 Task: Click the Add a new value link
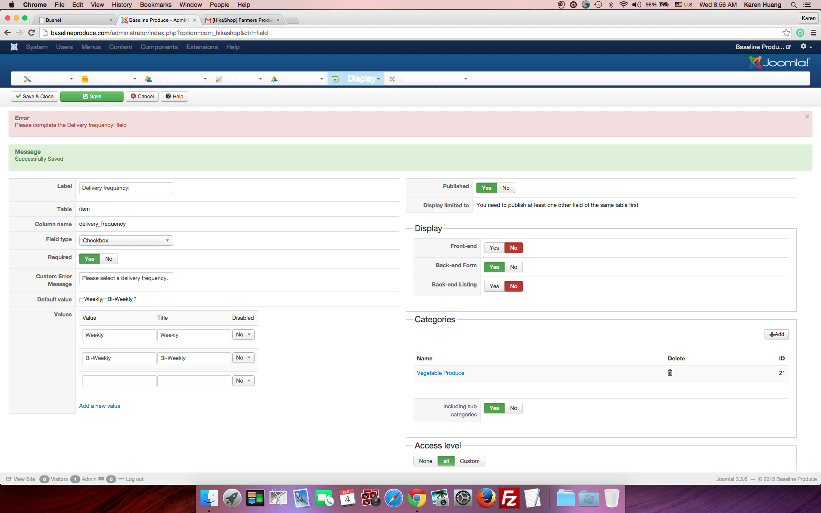click(100, 406)
